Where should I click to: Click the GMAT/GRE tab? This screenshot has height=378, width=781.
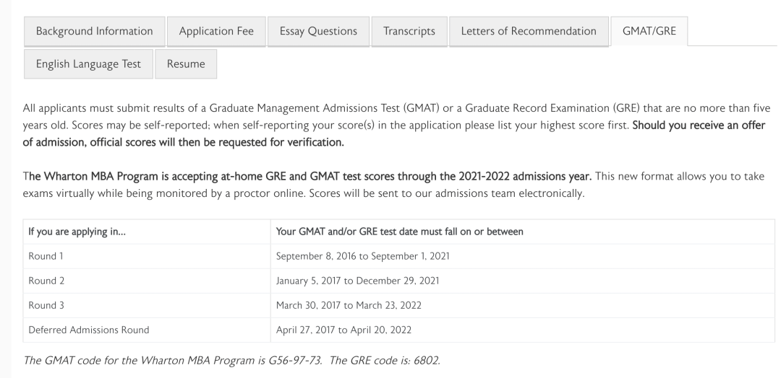649,31
